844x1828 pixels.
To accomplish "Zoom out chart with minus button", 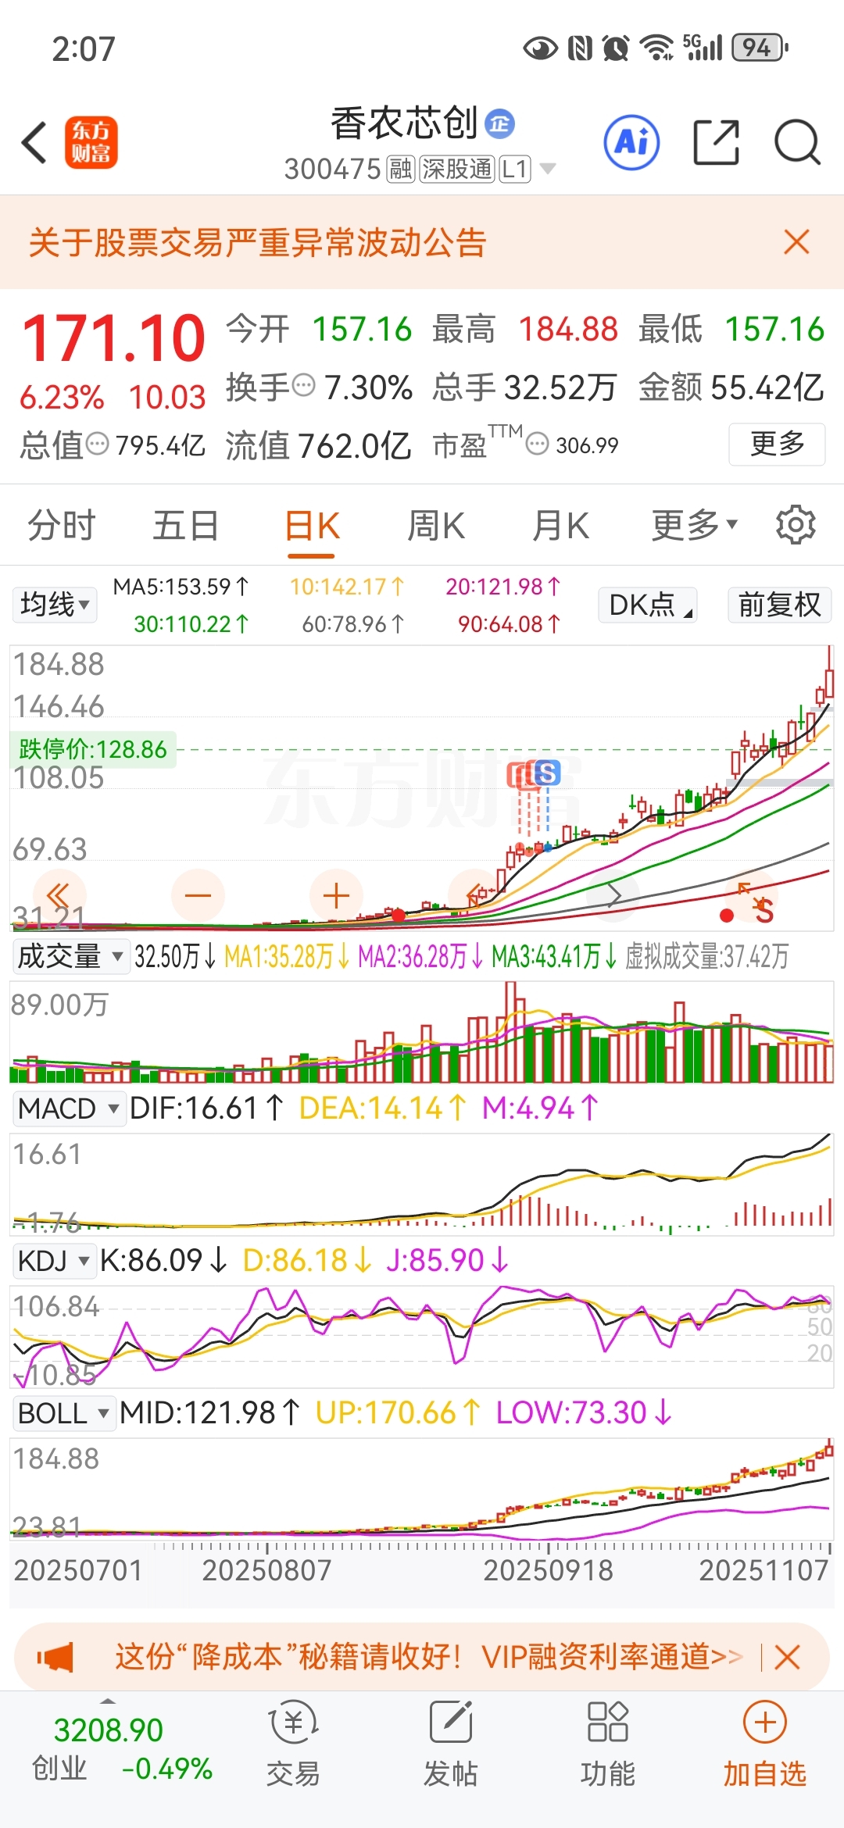I will click(x=198, y=895).
